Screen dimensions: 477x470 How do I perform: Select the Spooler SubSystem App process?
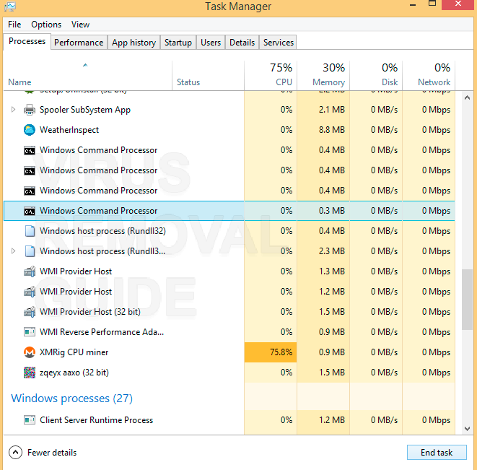click(229, 110)
